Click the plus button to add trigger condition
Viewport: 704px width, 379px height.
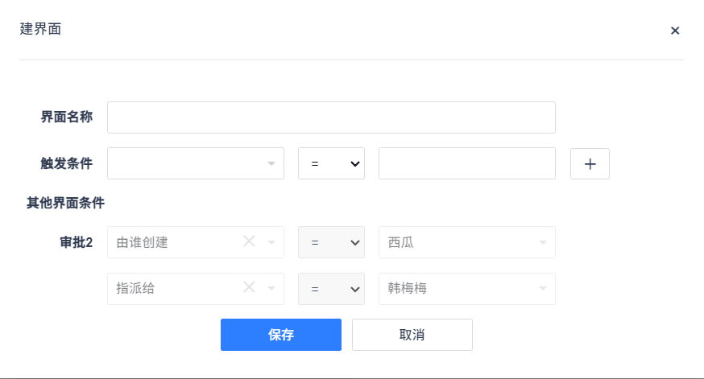click(590, 163)
